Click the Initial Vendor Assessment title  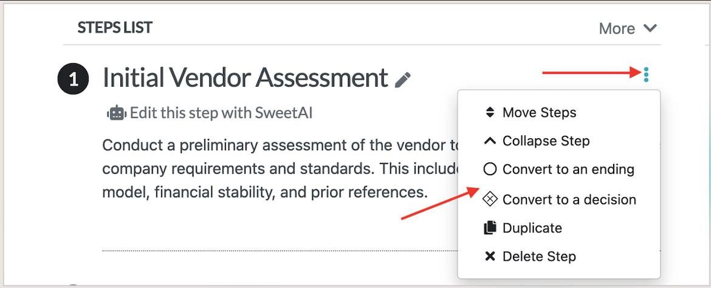[246, 78]
